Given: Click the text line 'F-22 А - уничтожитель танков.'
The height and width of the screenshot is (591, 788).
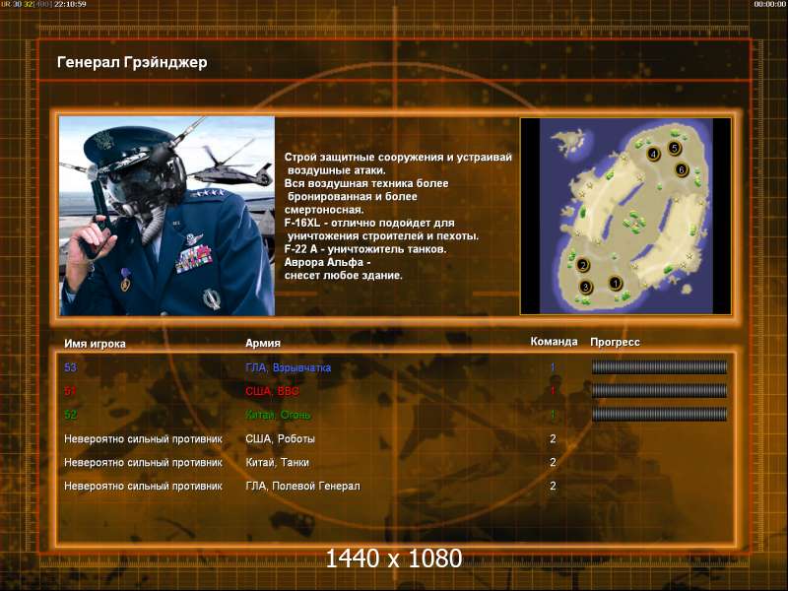Looking at the screenshot, I should (x=364, y=249).
